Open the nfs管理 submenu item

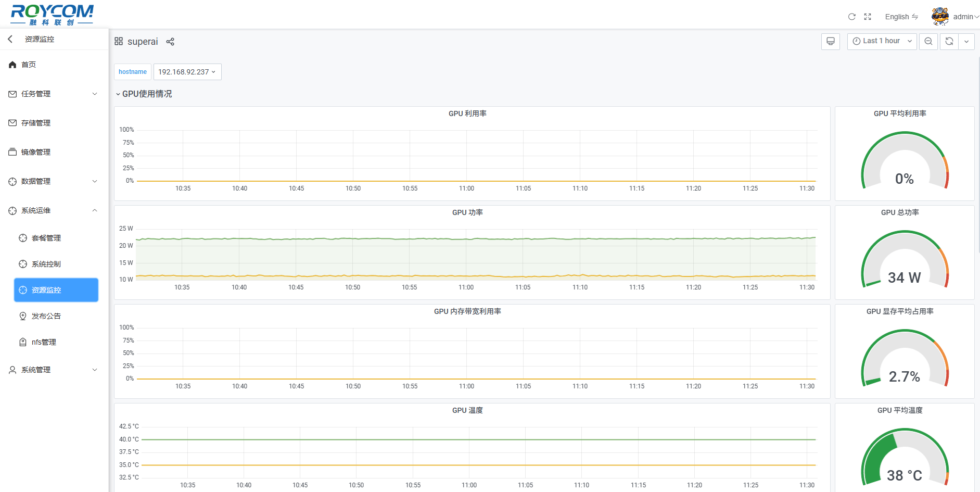coord(56,342)
